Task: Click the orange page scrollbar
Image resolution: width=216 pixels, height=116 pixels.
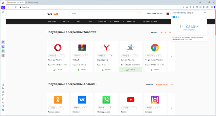Action: tap(215, 23)
